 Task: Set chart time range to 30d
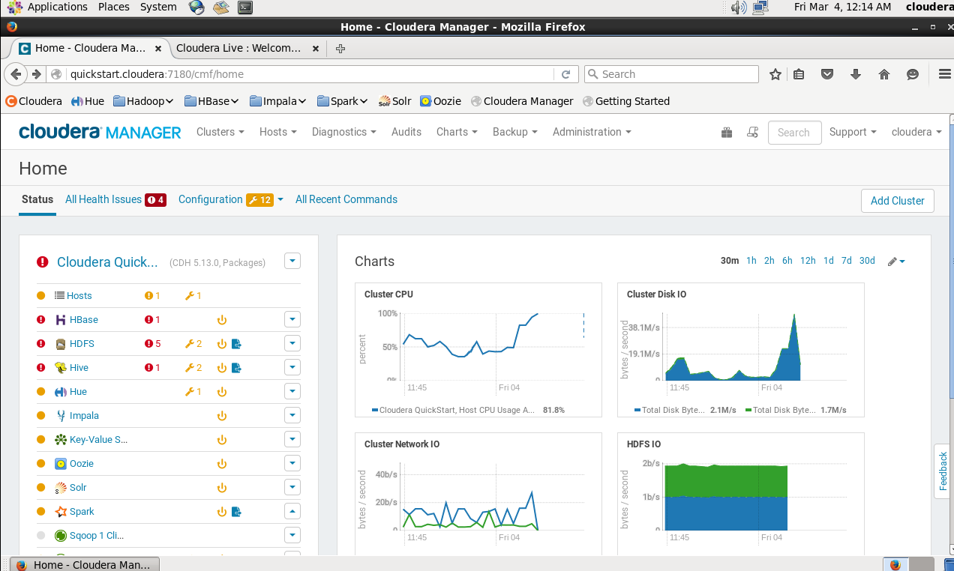pos(867,261)
